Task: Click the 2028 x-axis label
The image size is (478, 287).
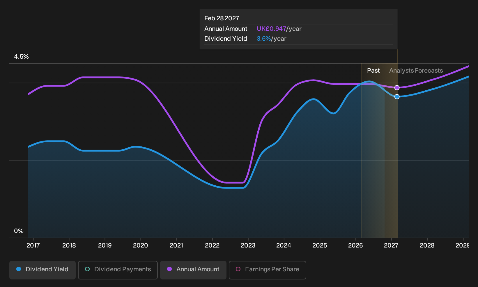Action: (427, 245)
